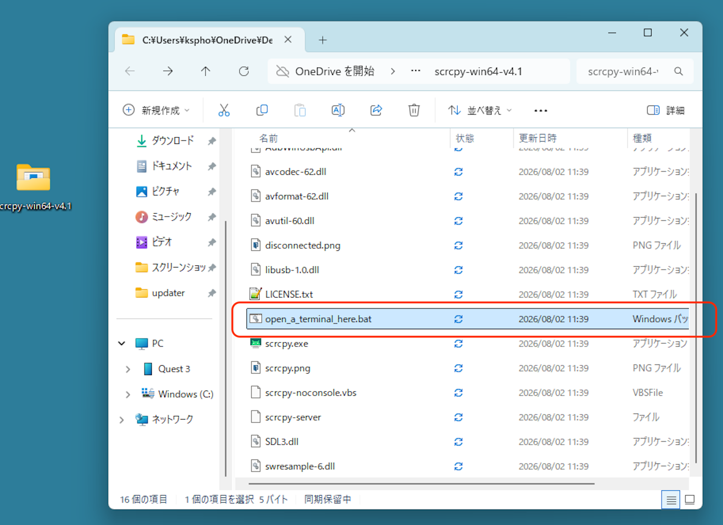
Task: Open the 新規作成 dropdown
Action: pyautogui.click(x=156, y=110)
